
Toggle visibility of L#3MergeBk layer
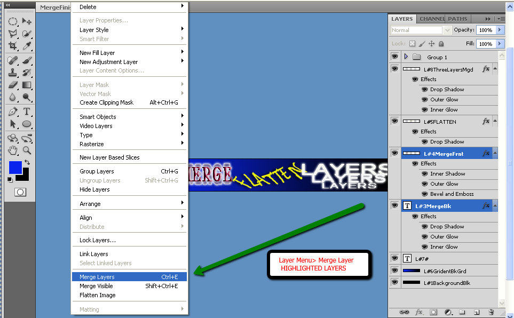tap(394, 205)
